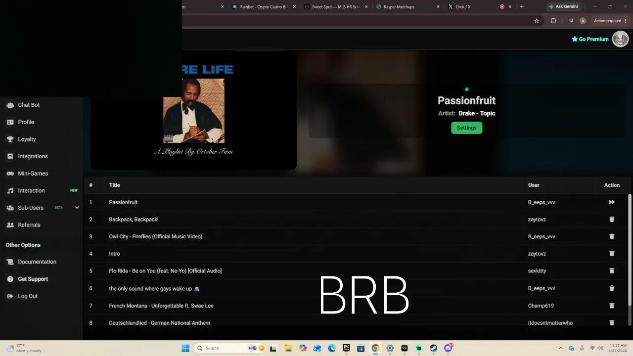633x356 pixels.
Task: Click the Go Premium link
Action: point(590,39)
